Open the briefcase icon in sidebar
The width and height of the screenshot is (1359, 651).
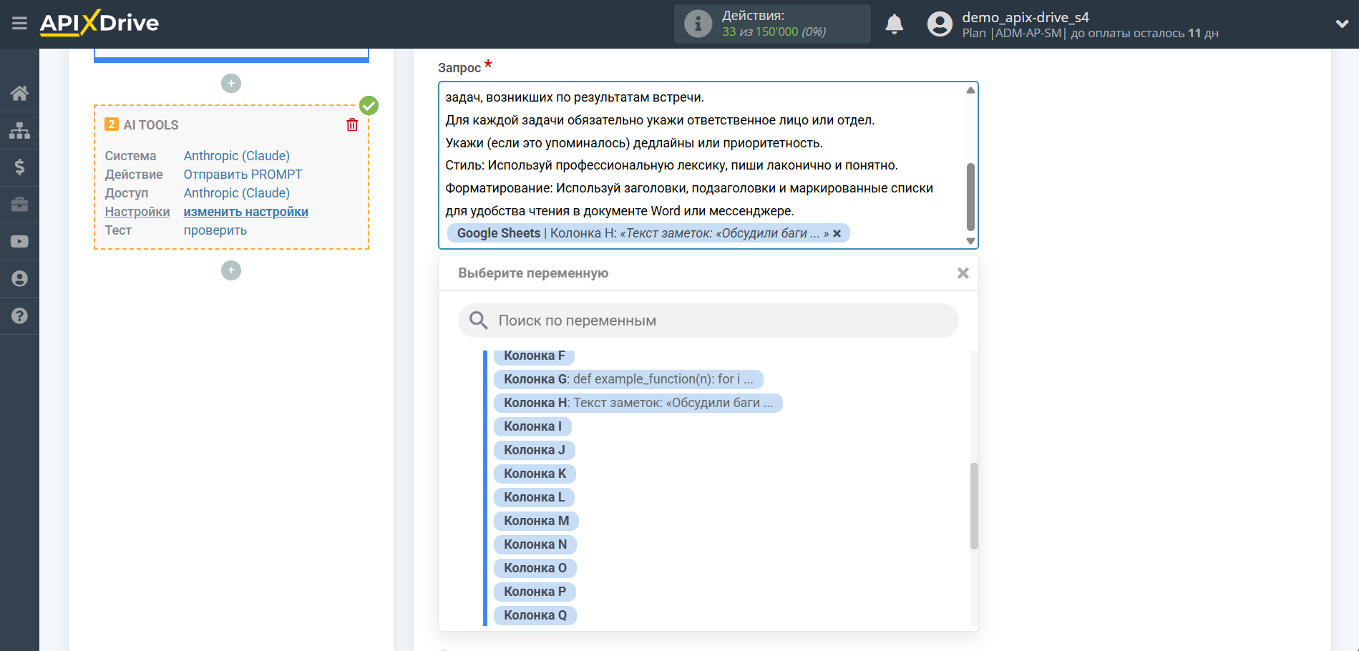click(19, 205)
